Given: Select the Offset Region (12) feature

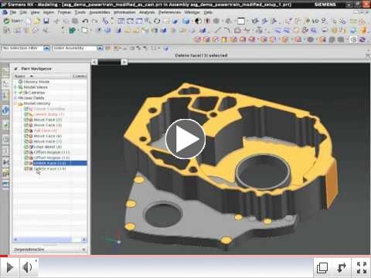Looking at the screenshot, I should (52, 158).
